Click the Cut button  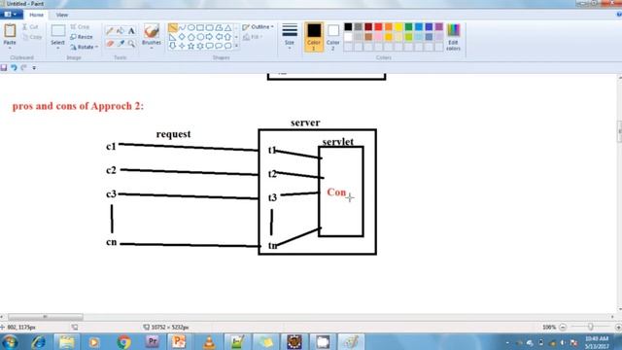tap(30, 27)
